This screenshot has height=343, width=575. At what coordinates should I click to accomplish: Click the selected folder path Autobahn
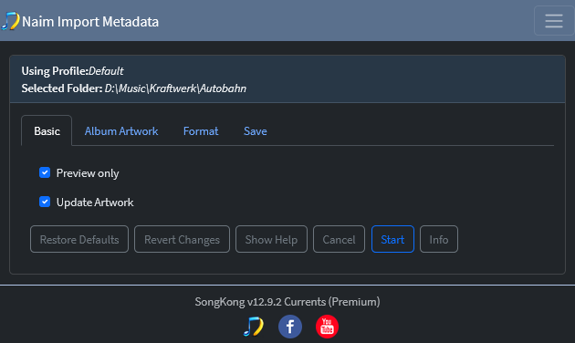click(x=175, y=88)
